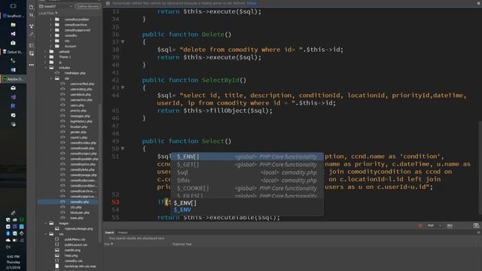The width and height of the screenshot is (482, 271).
Task: Click the red error indicator in status bar
Action: tap(420, 226)
